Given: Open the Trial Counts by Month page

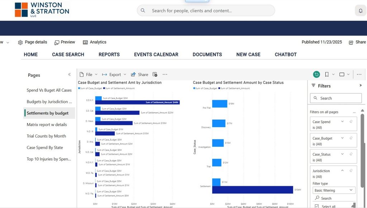Looking at the screenshot, I should pyautogui.click(x=46, y=136).
